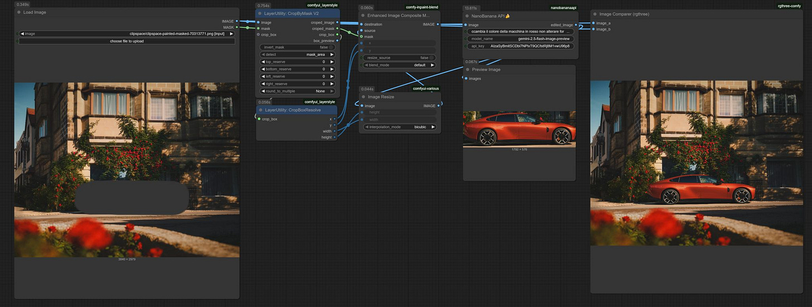Click the image_b input socket on Image Comparer

(593, 29)
